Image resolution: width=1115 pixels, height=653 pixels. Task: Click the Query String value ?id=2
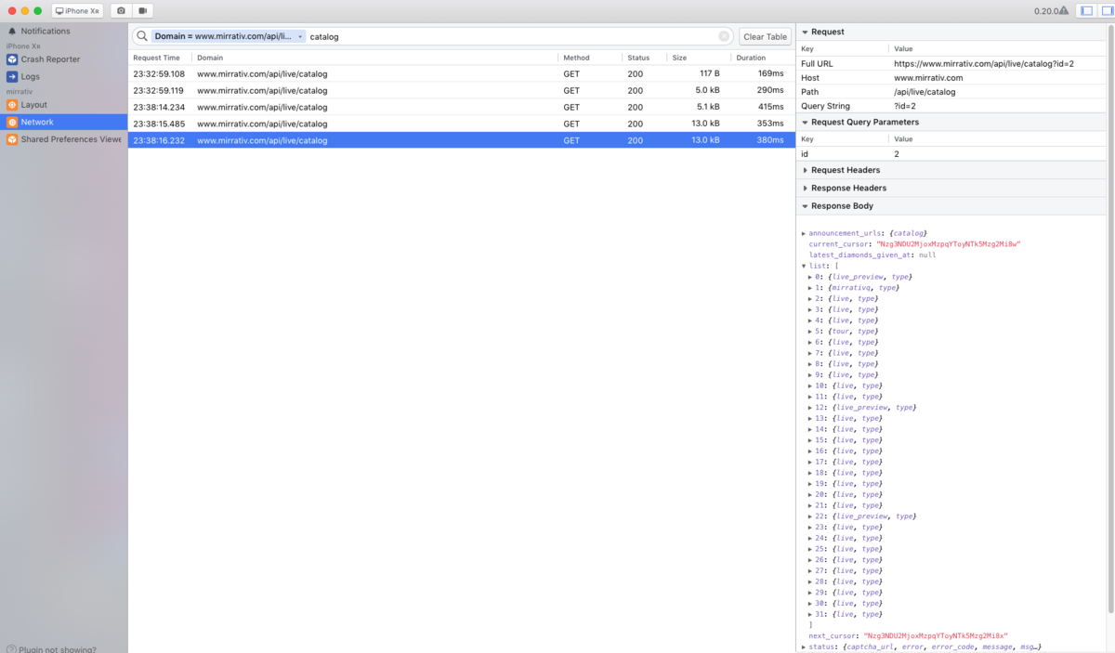pos(905,106)
